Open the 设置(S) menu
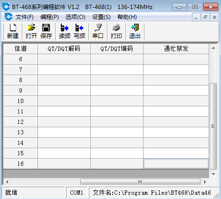This screenshot has height=199, width=221. pos(101,17)
